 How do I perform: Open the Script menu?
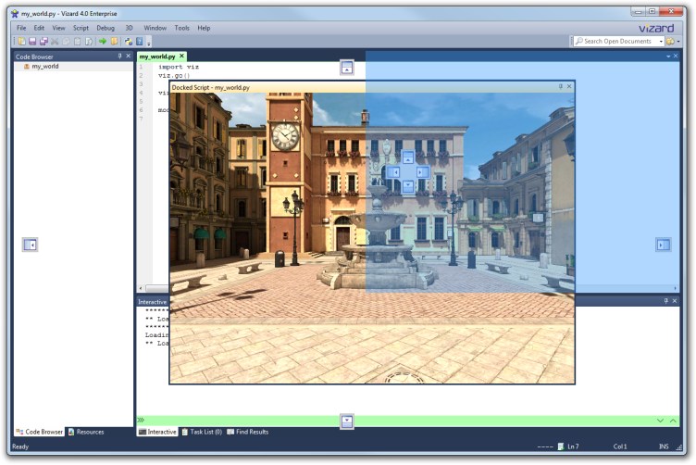pyautogui.click(x=81, y=28)
